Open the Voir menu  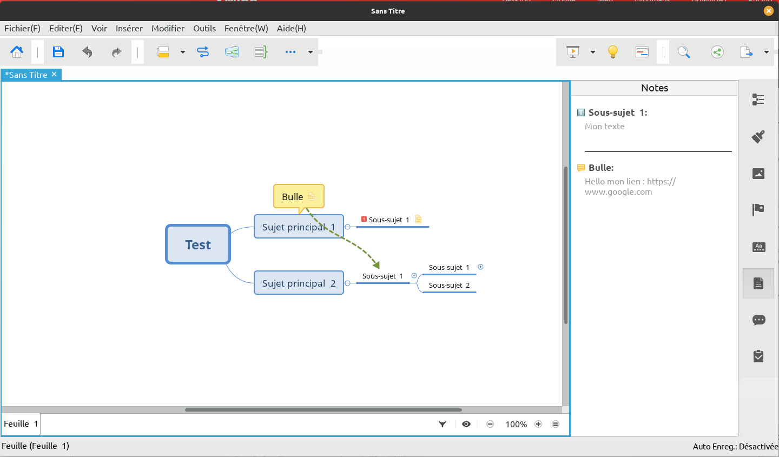click(99, 28)
